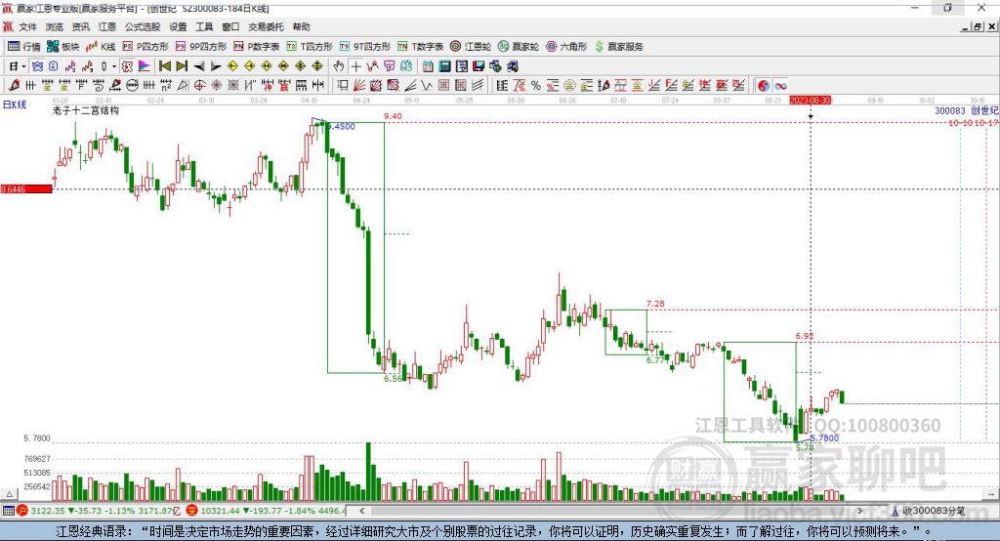Click the red 8.6446 price label
This screenshot has height=541, width=1000.
[26, 188]
